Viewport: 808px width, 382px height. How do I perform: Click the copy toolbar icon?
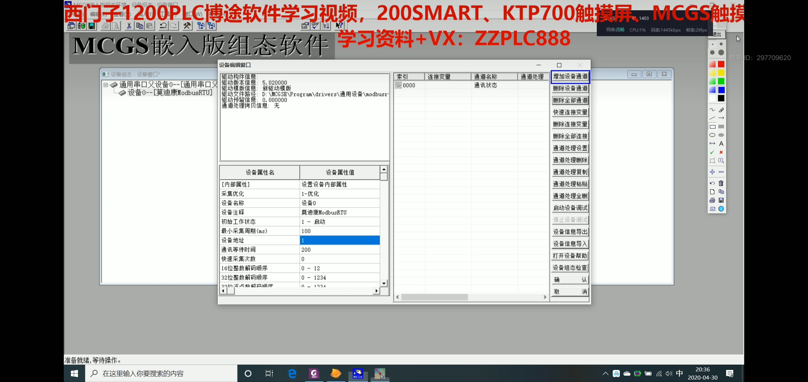click(x=140, y=25)
